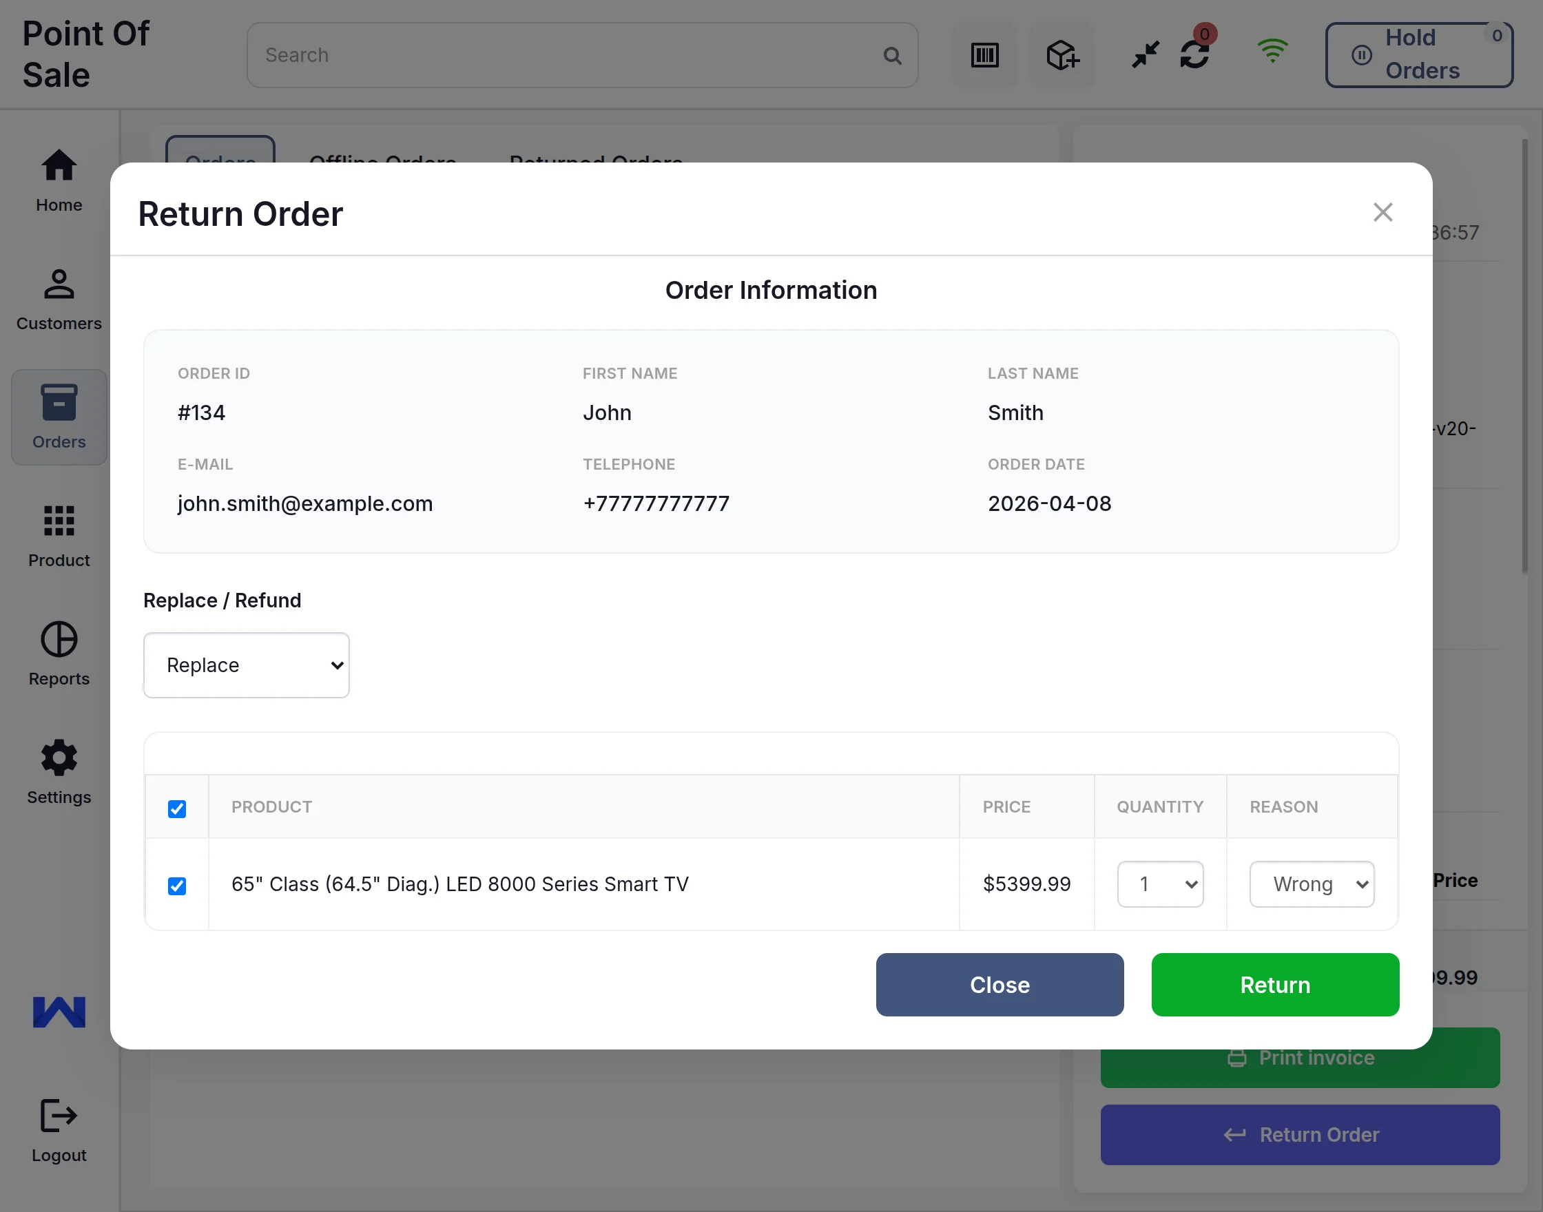Open the Wrong reason dropdown
This screenshot has width=1543, height=1212.
(x=1311, y=884)
